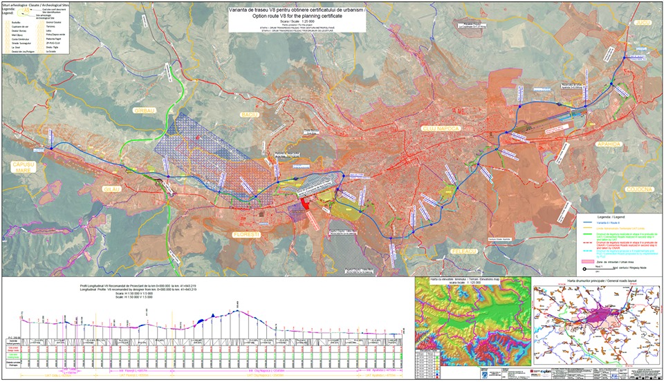
Task: Click the explan logo in the title block
Action: (546, 373)
